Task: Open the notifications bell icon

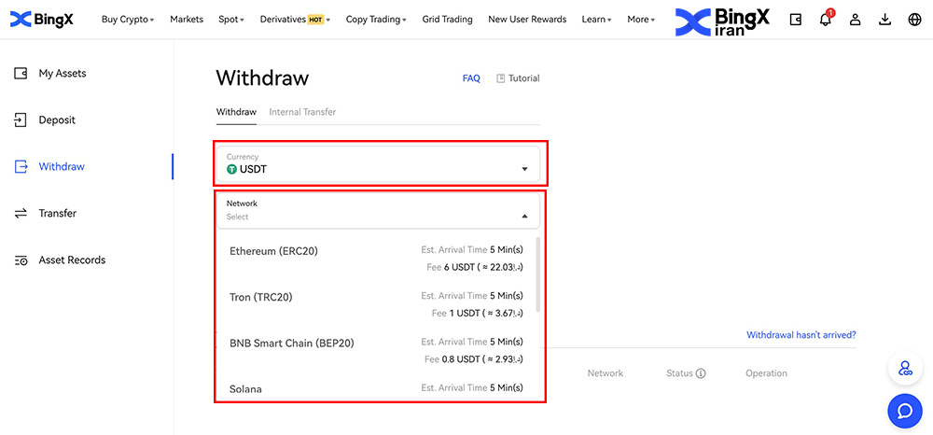Action: (825, 20)
